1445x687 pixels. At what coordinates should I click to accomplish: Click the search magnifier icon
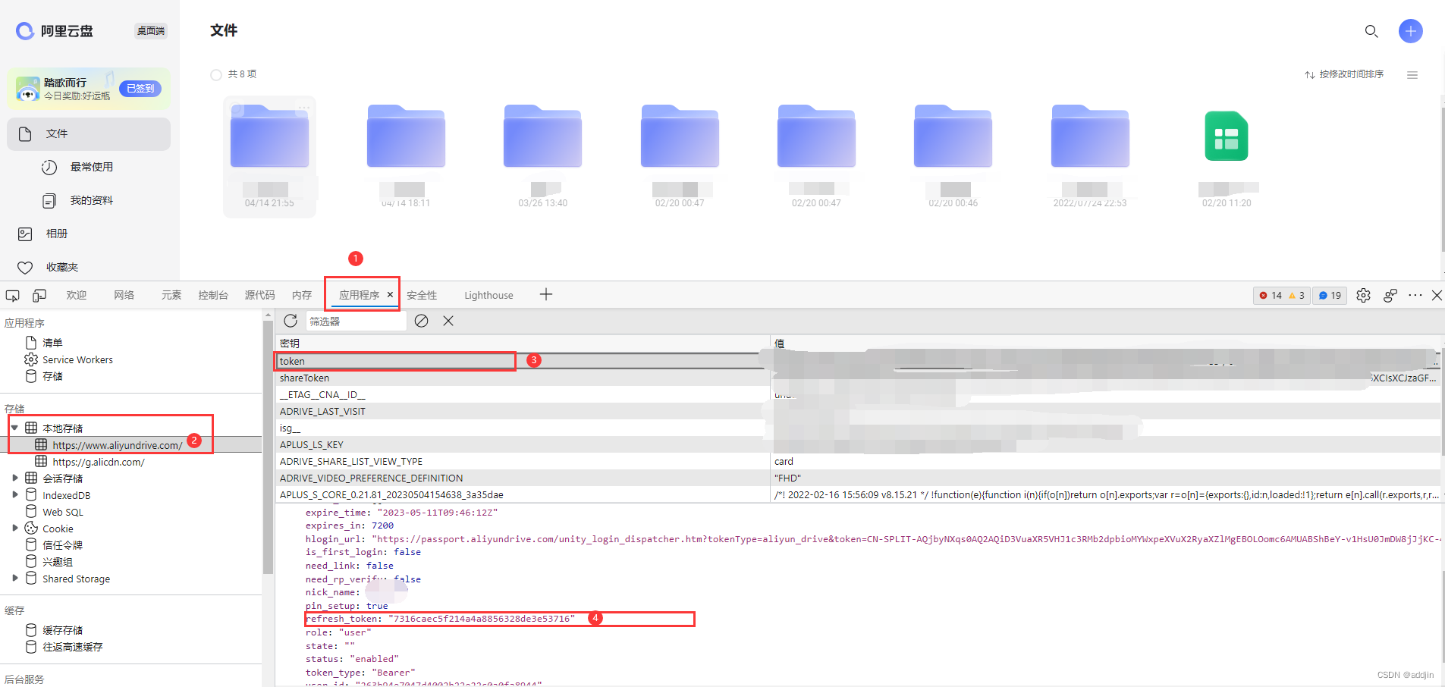pyautogui.click(x=1371, y=31)
